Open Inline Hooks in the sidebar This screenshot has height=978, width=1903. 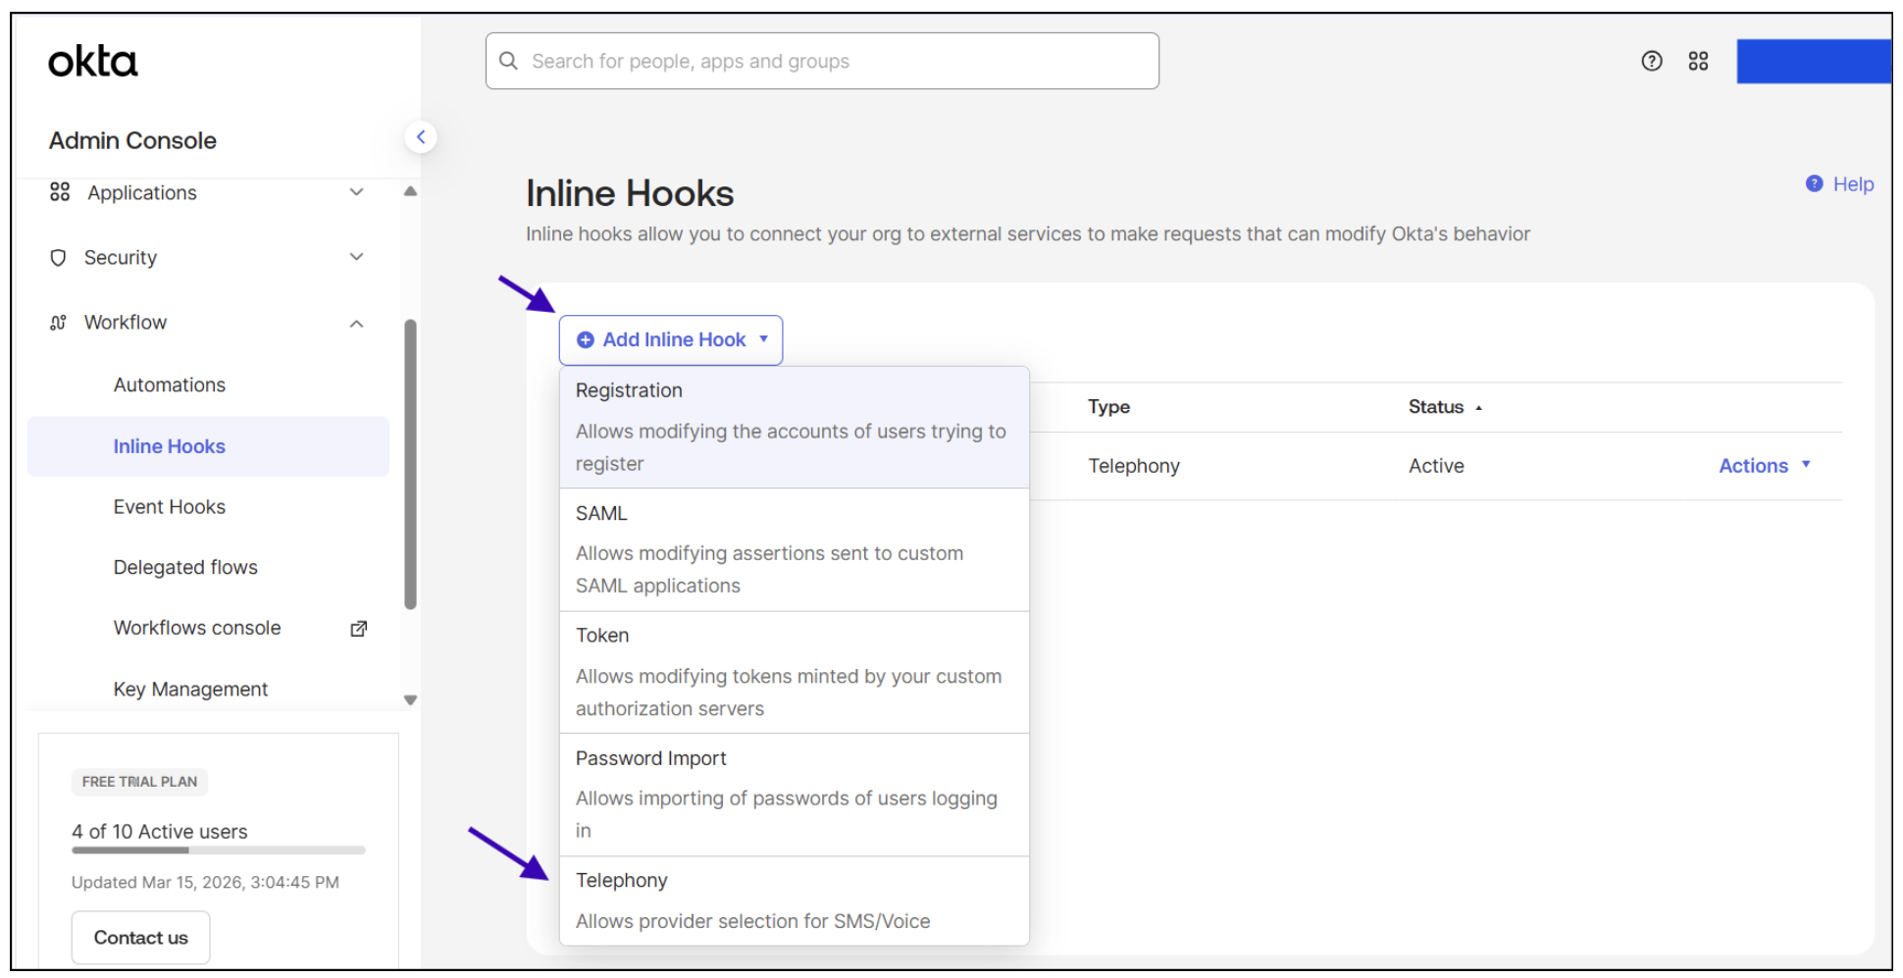[x=208, y=446]
